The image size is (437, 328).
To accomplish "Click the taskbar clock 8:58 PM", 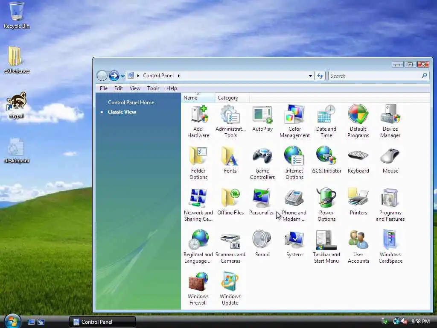I will pyautogui.click(x=420, y=322).
